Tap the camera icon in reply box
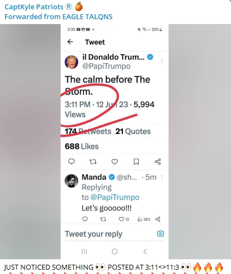231x274 pixels. [x=161, y=234]
